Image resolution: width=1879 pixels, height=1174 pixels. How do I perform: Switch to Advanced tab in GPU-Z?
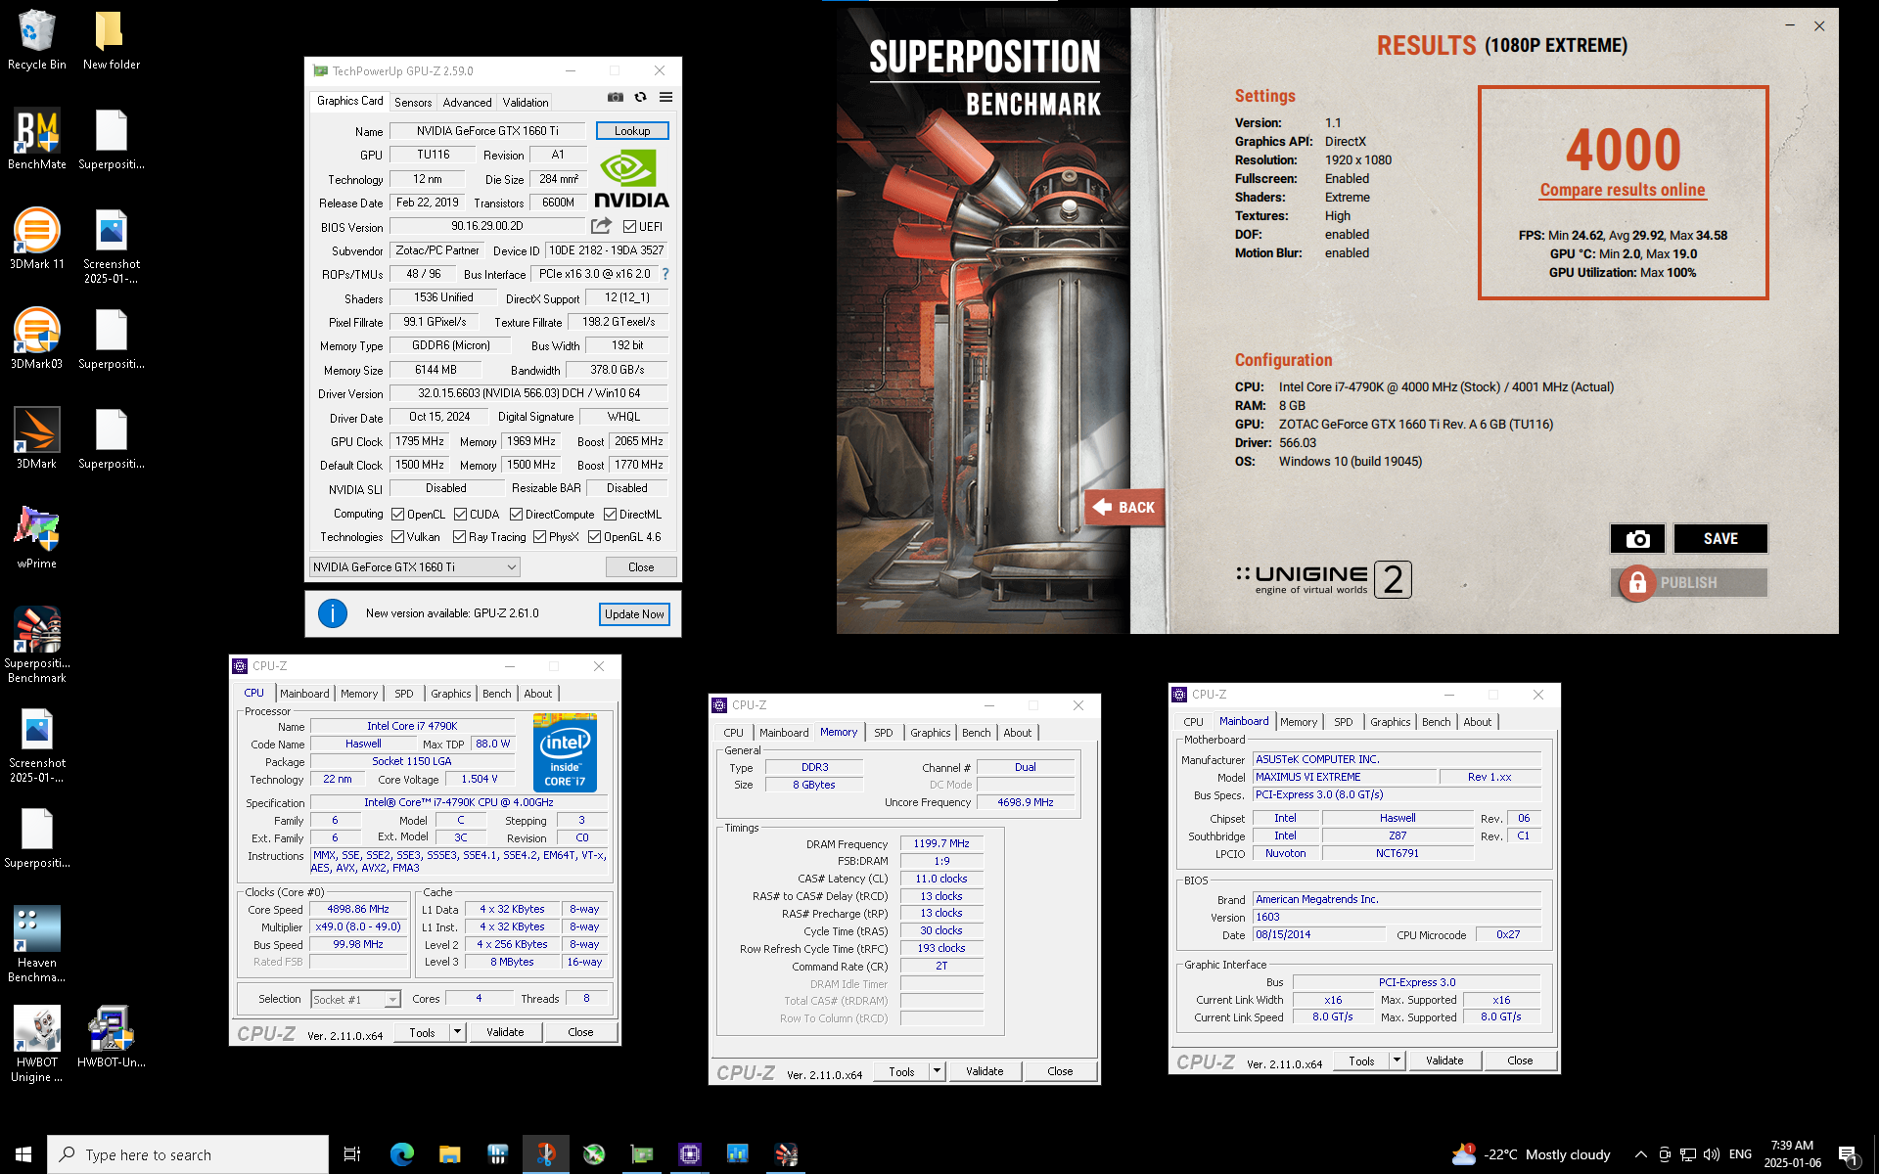467,102
